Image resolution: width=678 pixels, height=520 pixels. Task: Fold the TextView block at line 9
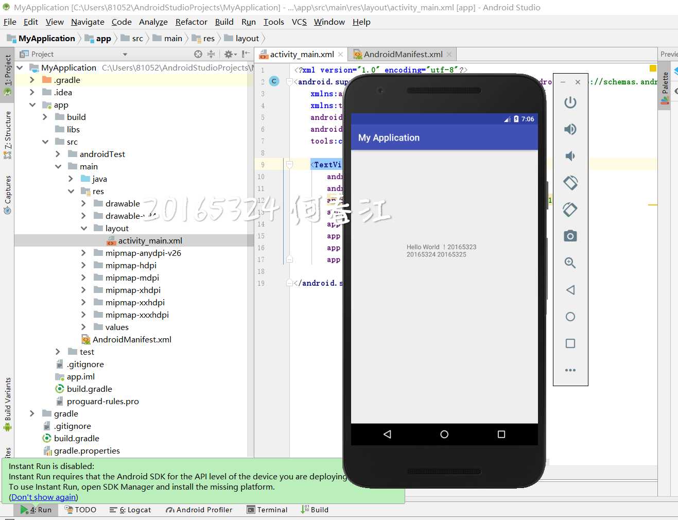click(289, 165)
